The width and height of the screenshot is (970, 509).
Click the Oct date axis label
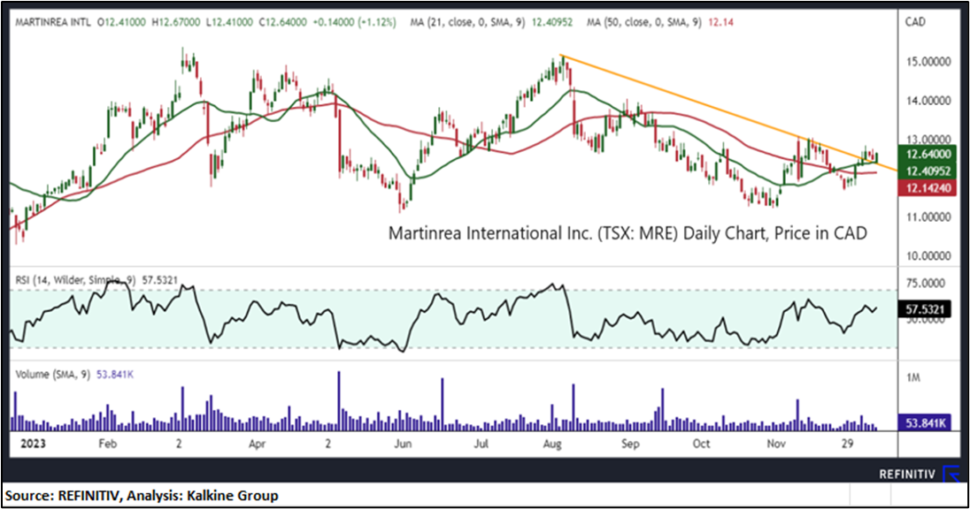(x=702, y=444)
